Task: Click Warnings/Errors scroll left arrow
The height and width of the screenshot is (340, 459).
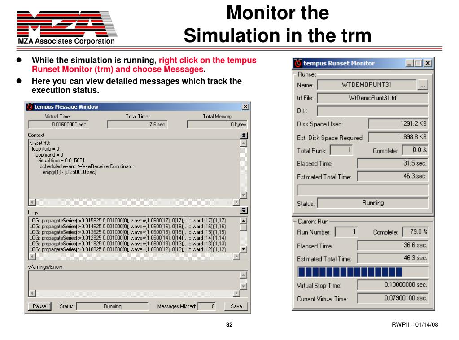Action: 32,293
